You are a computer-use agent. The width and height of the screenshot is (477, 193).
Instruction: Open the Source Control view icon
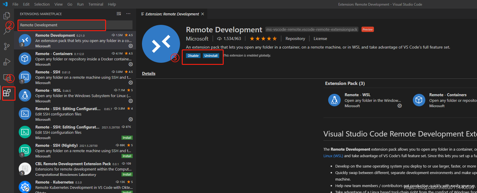point(7,46)
